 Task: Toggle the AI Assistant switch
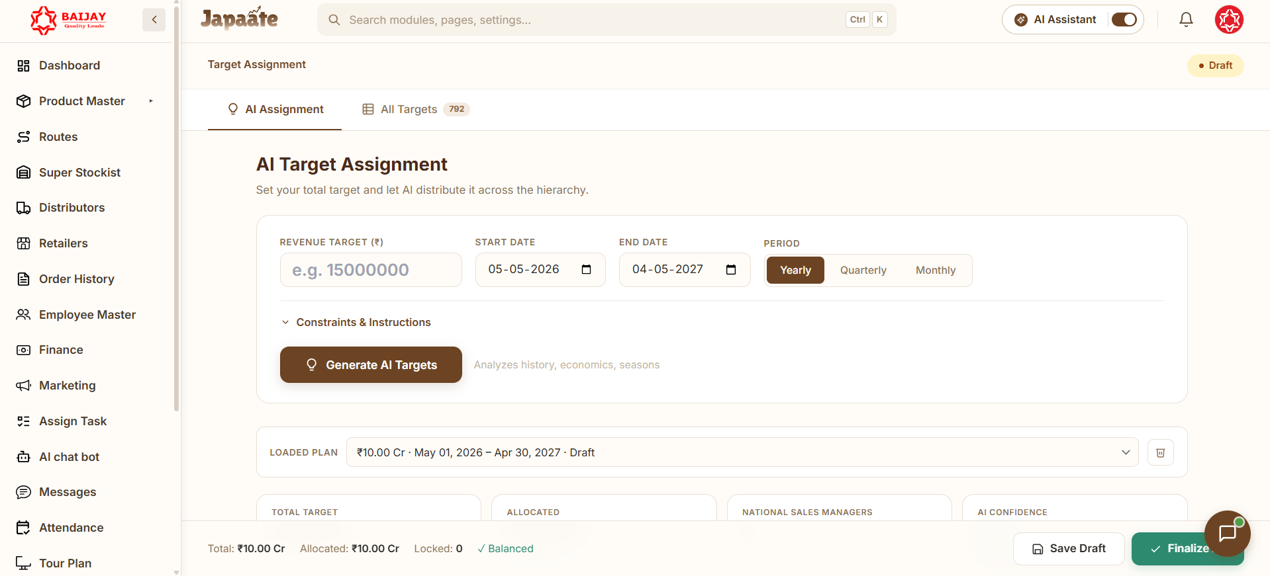(x=1124, y=20)
